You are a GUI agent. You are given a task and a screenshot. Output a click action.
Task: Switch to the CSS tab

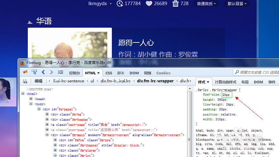(x=109, y=73)
